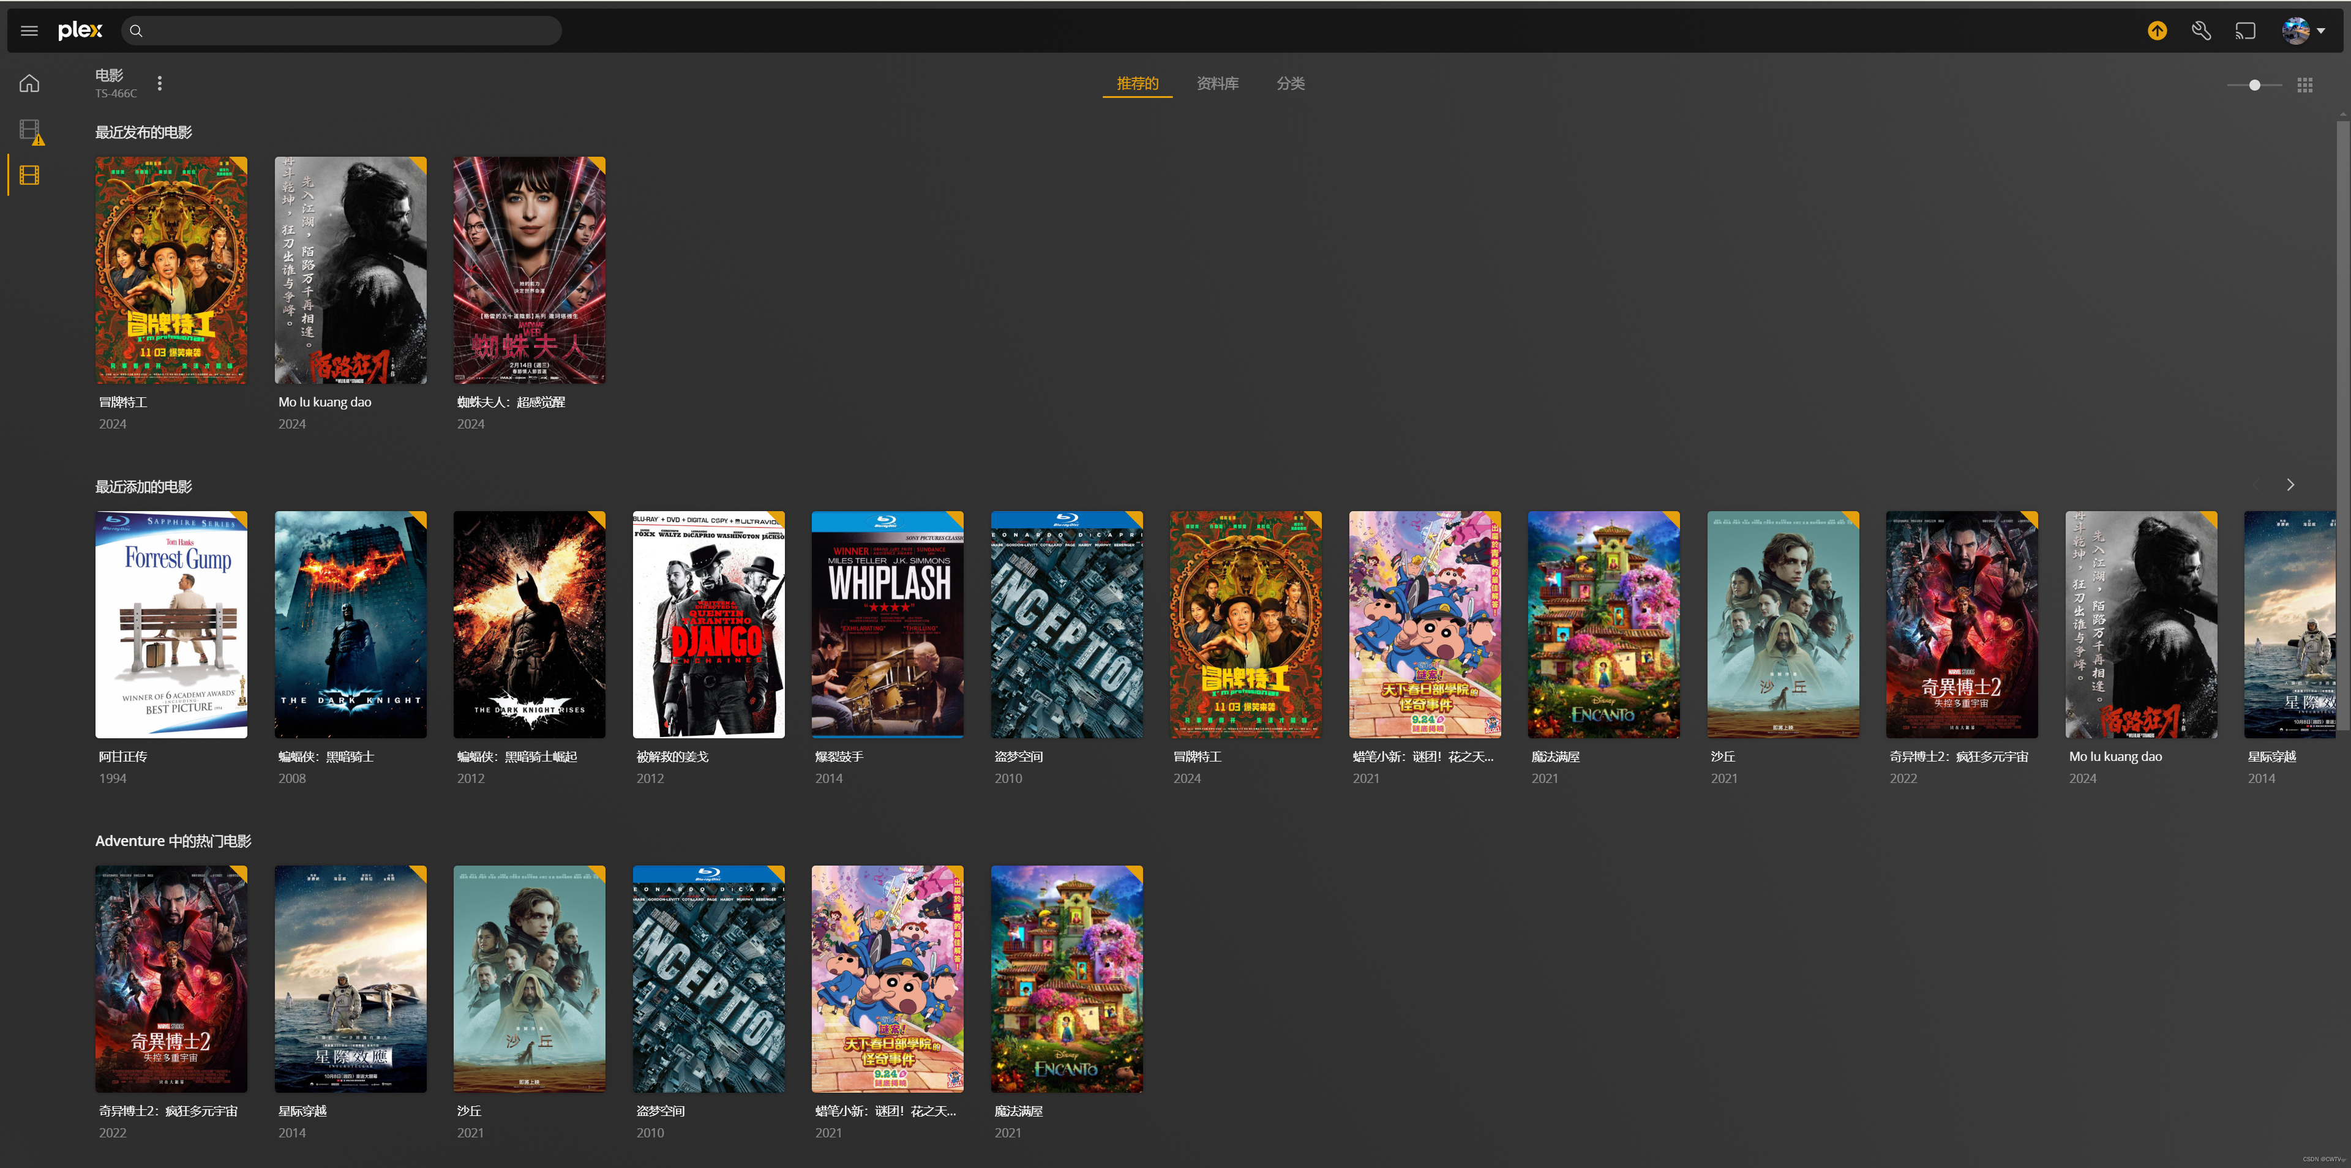The image size is (2351, 1168).
Task: Click the orange update available icon
Action: click(2156, 31)
